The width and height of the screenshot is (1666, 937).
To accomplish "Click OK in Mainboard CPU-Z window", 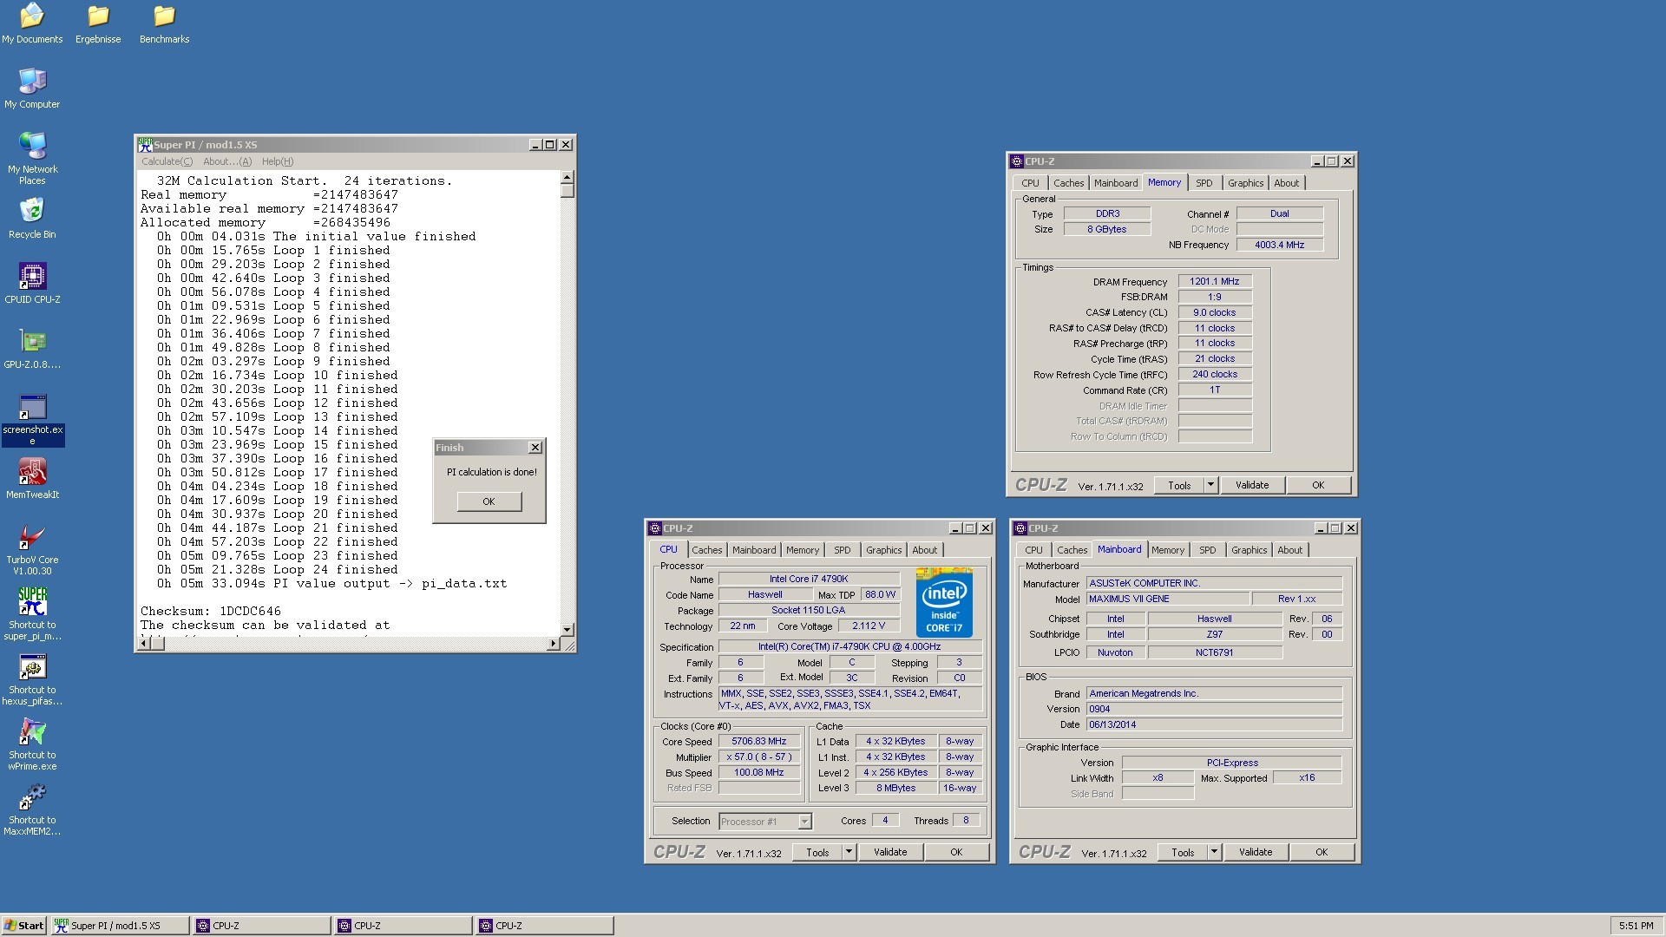I will pyautogui.click(x=1322, y=852).
